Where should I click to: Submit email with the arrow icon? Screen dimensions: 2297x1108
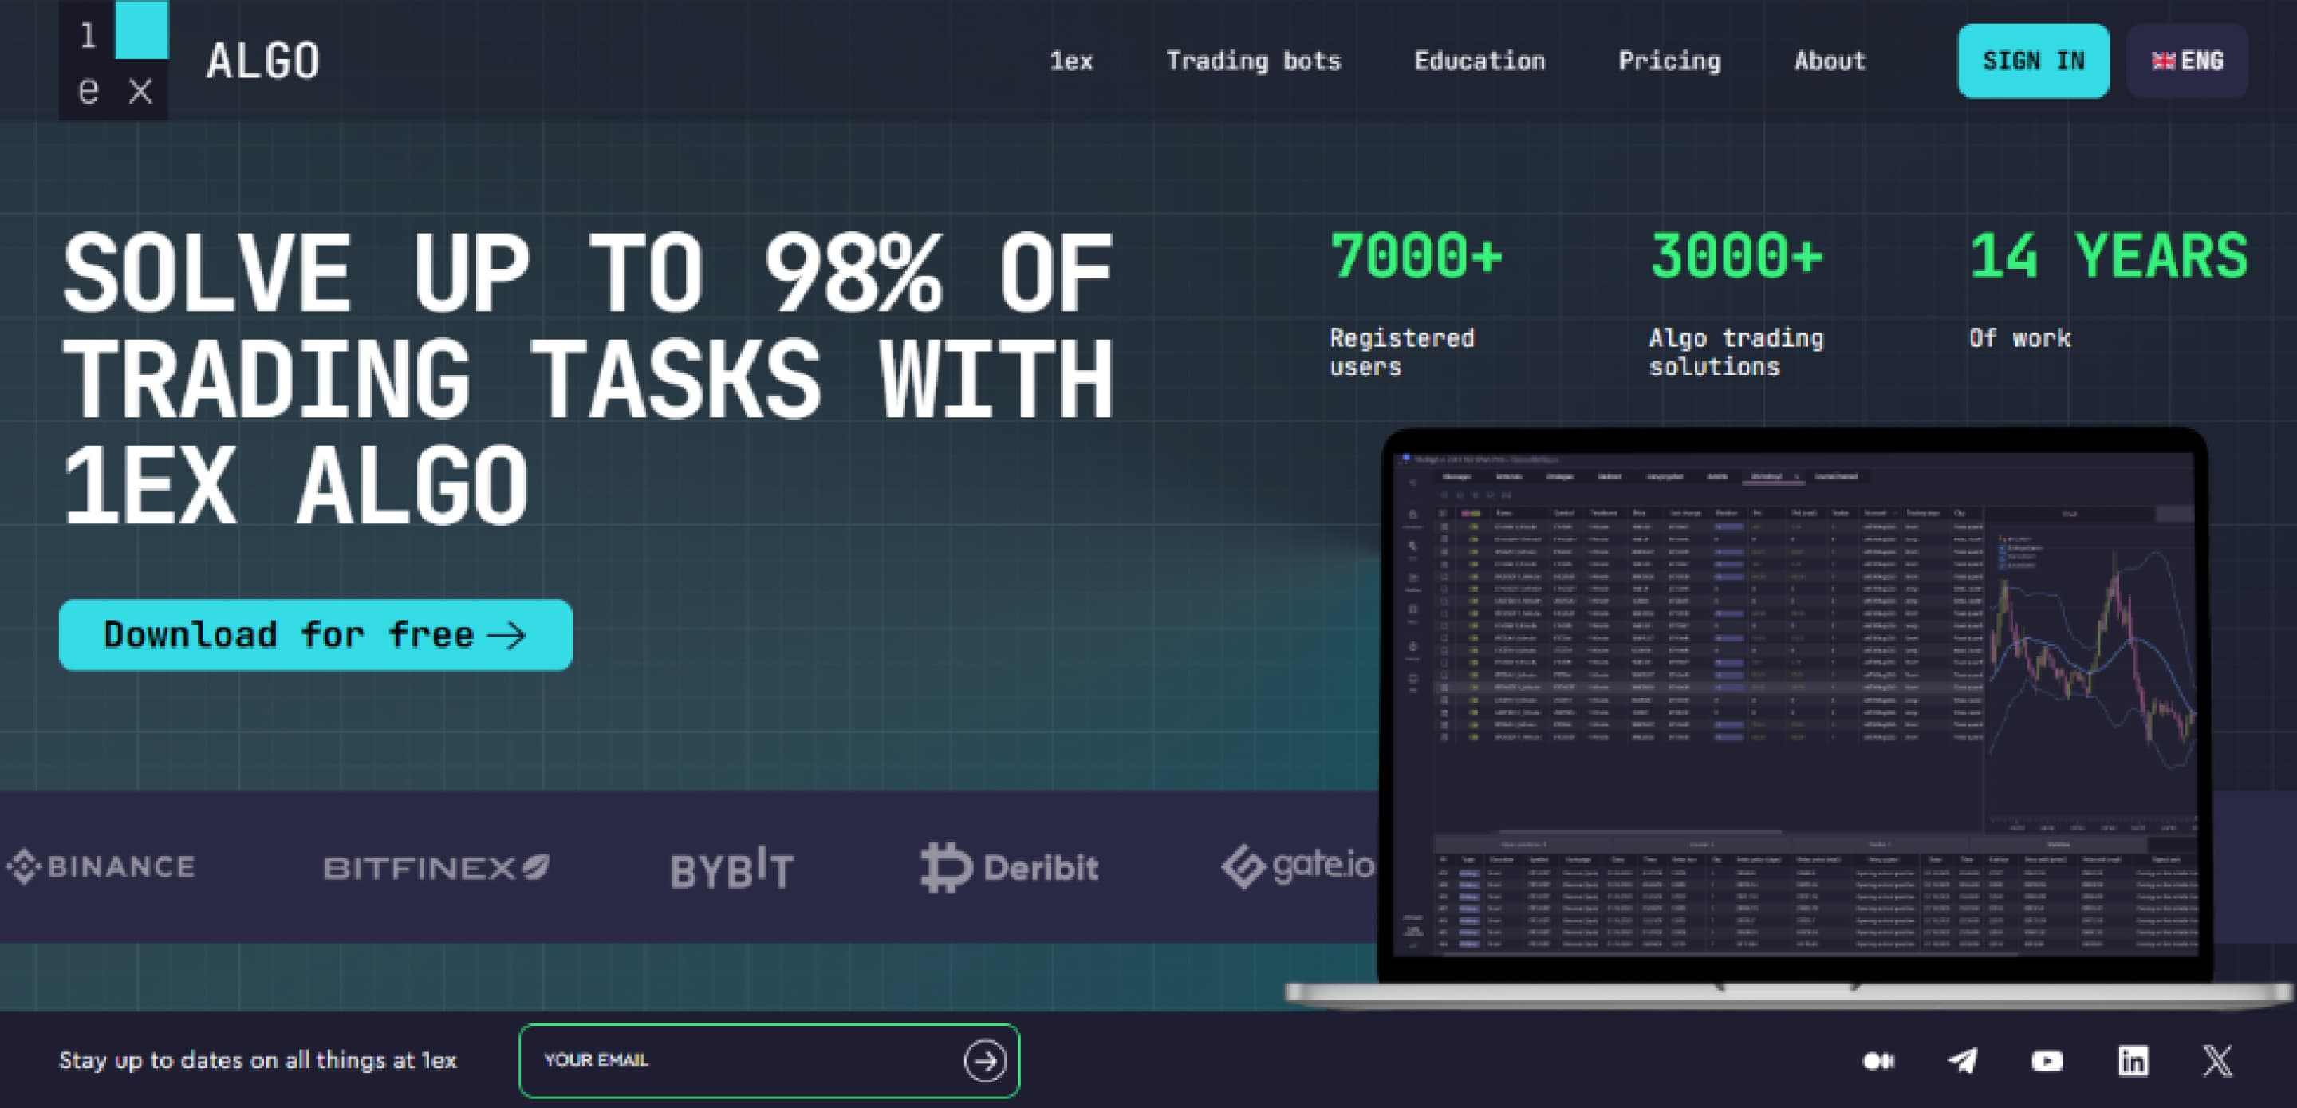point(984,1061)
